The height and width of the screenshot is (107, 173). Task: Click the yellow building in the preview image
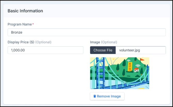click(x=130, y=67)
